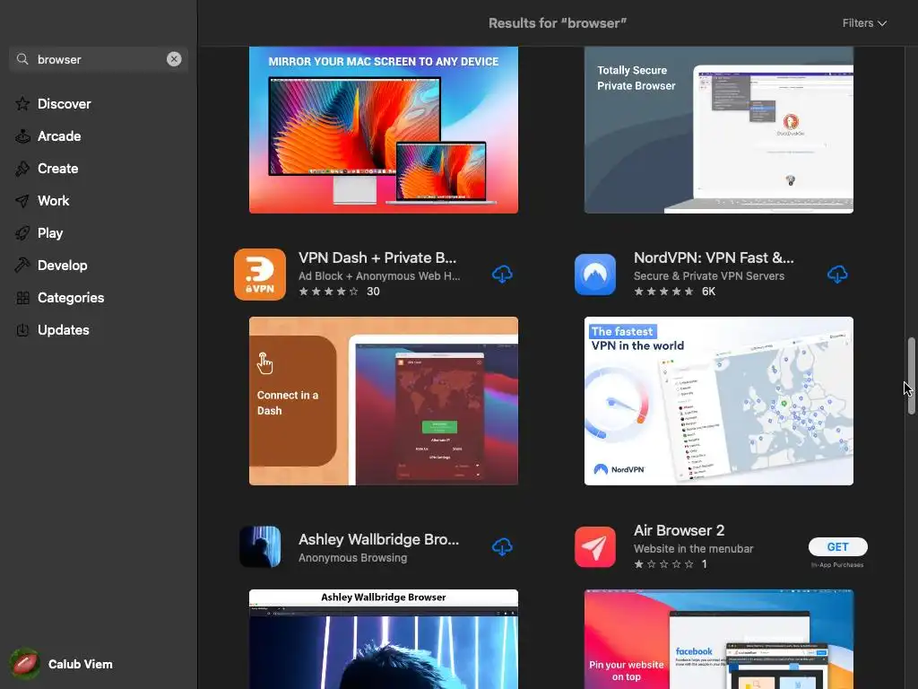Clear the search field text
Viewport: 918px width, 689px height.
[174, 59]
